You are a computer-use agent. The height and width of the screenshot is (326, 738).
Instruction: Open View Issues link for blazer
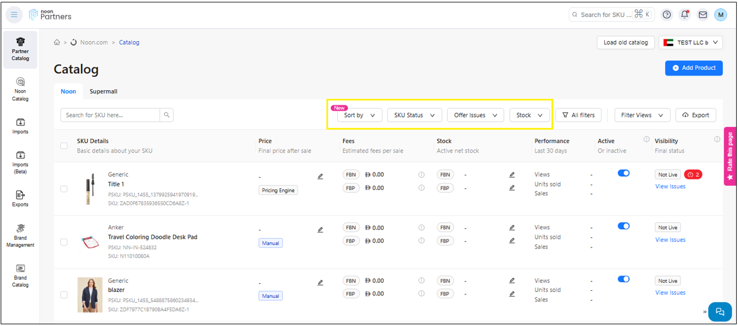tap(670, 293)
